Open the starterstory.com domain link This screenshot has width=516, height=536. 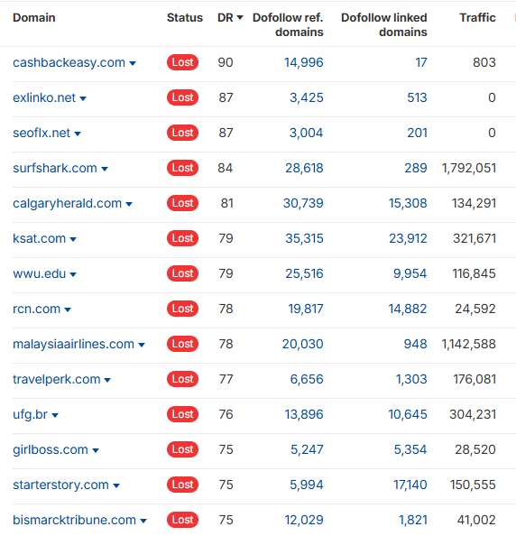click(x=60, y=485)
